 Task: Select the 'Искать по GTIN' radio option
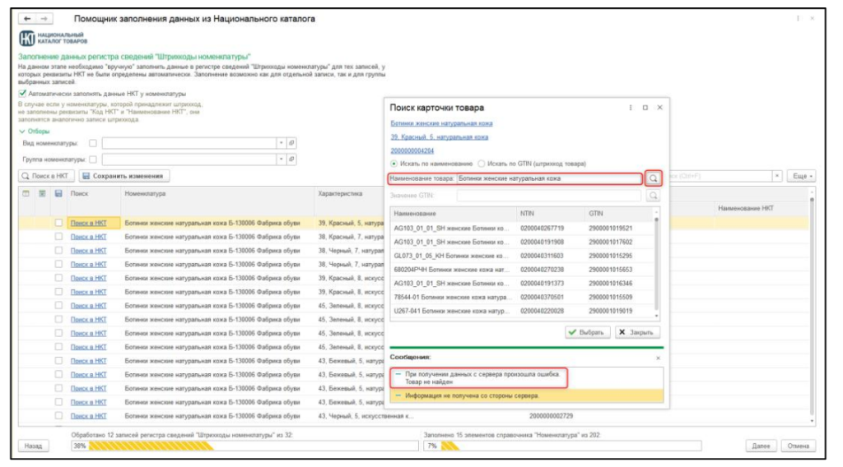(482, 164)
